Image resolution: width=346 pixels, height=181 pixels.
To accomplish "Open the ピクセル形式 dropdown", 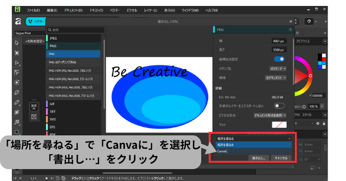I will (x=270, y=116).
